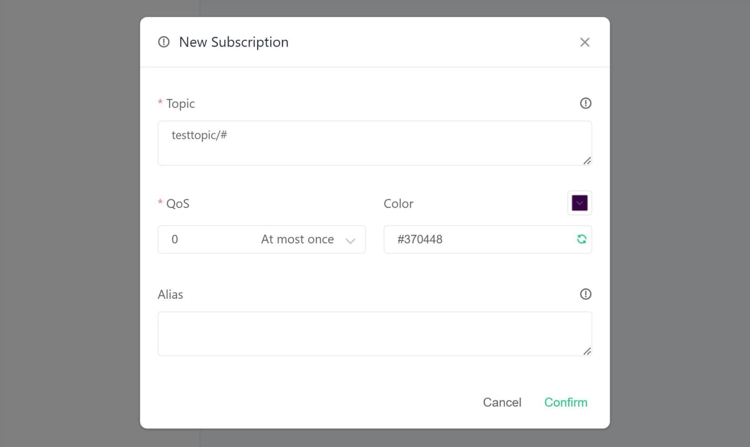750x447 pixels.
Task: Cancel the New Subscription dialog
Action: 501,402
